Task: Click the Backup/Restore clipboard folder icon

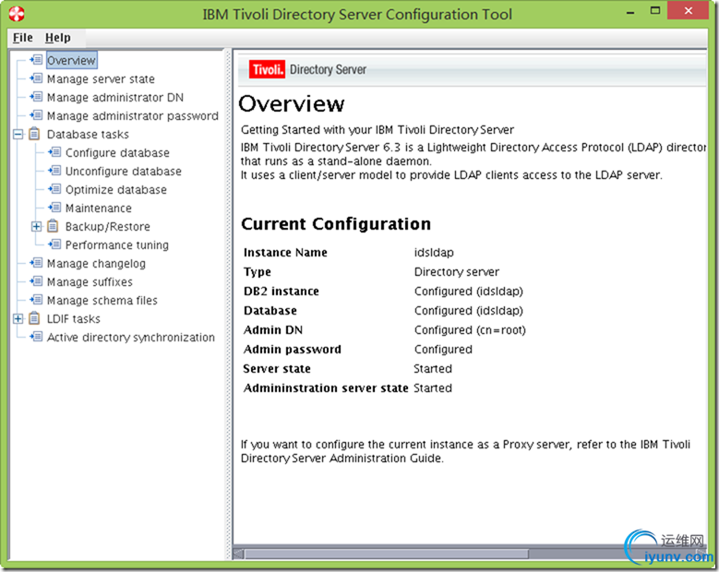Action: [x=53, y=226]
